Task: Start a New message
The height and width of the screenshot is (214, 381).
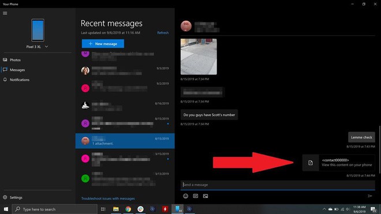Action: (x=103, y=44)
